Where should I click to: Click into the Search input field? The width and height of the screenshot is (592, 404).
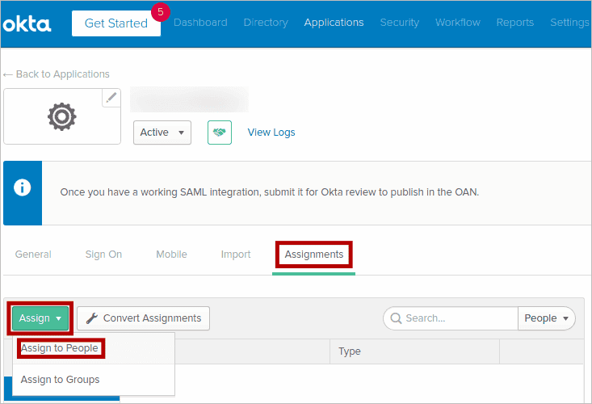pos(456,318)
